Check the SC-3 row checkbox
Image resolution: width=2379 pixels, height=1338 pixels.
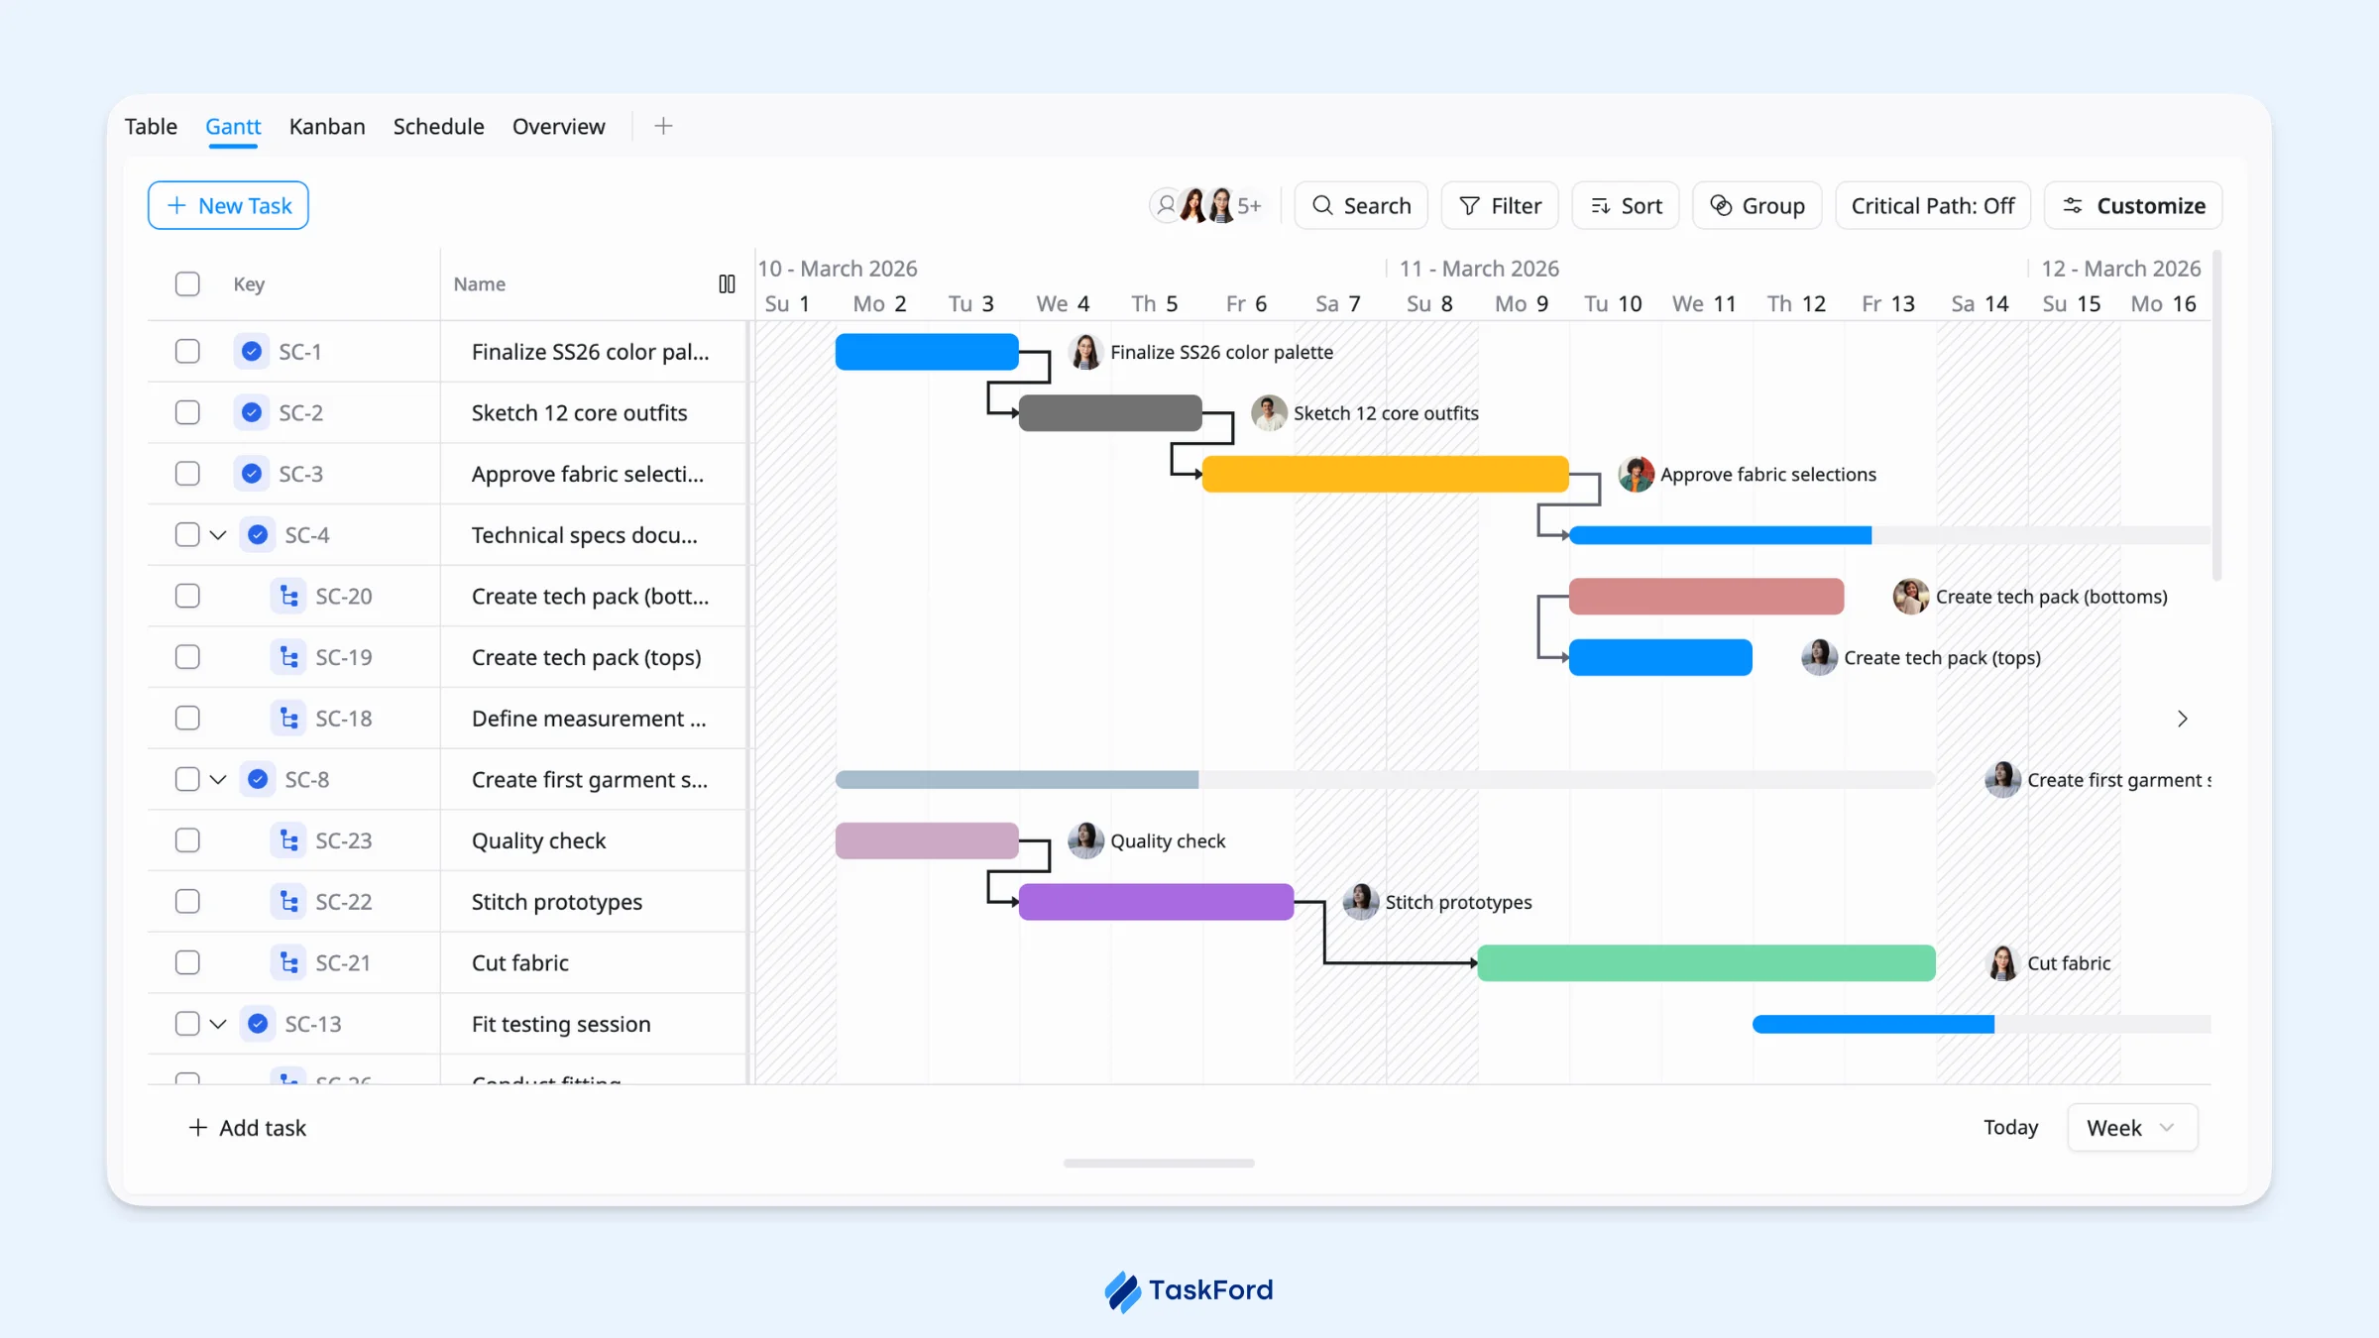click(x=187, y=474)
